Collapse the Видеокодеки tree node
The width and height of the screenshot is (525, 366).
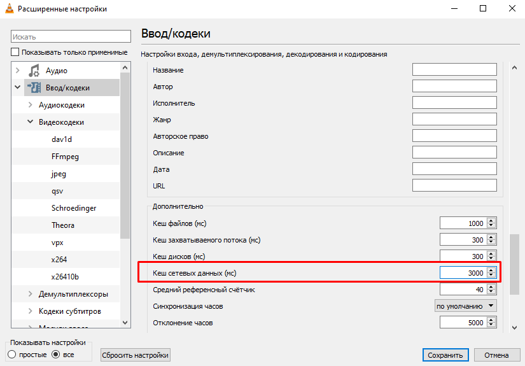tap(31, 122)
